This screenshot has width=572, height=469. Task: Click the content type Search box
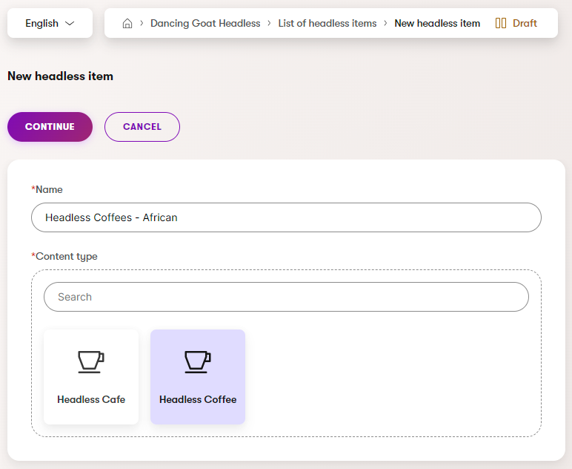(286, 297)
